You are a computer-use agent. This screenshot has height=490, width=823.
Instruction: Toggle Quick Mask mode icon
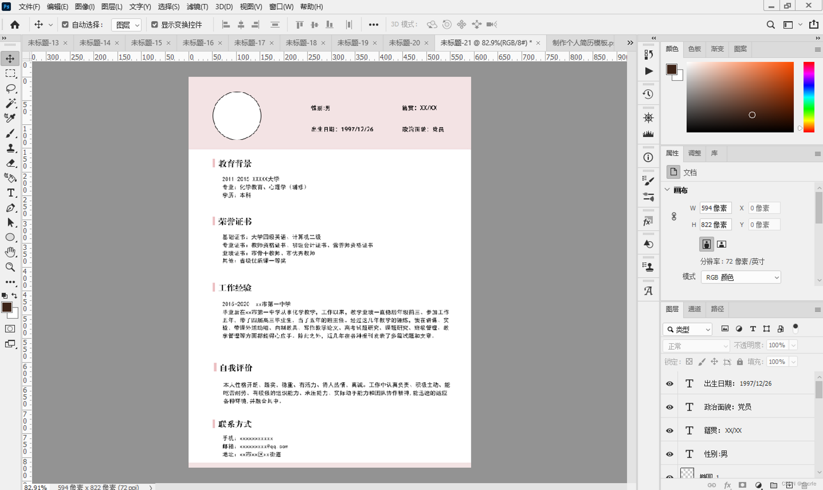pyautogui.click(x=10, y=329)
